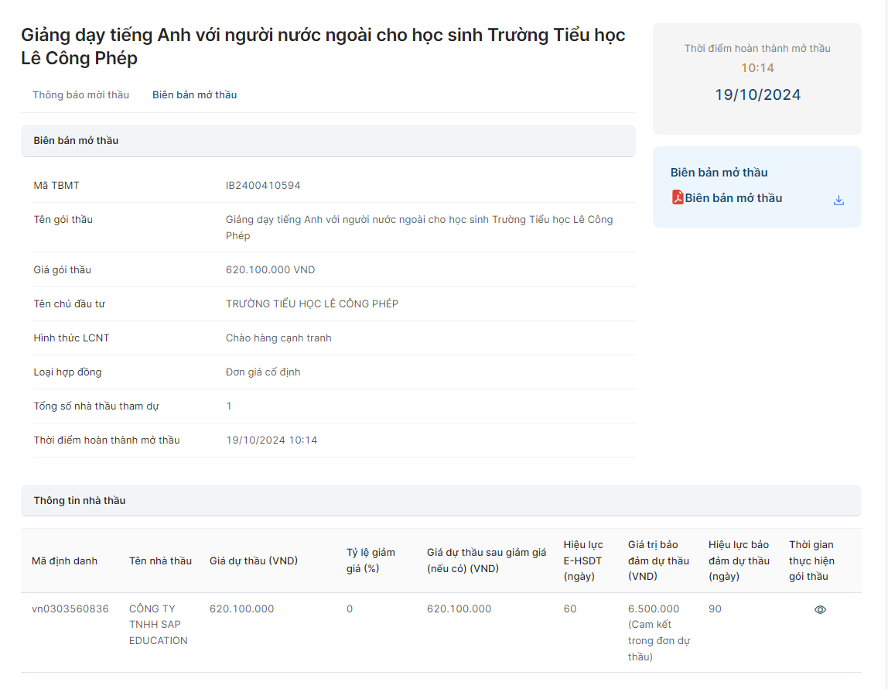Image resolution: width=888 pixels, height=689 pixels.
Task: Click the Tên nhà thầu column header
Action: [x=160, y=561]
